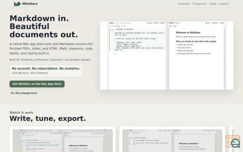
Task: Open the Examples nav link
Action: (184, 4)
